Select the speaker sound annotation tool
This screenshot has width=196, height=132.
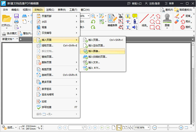135,27
